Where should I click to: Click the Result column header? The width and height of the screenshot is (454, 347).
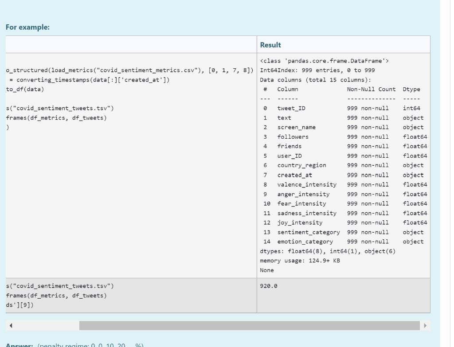click(270, 44)
